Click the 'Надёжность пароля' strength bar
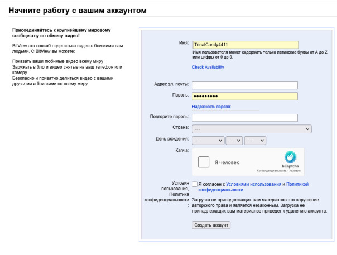Viewport: 337px width, 255px height. pos(225,110)
